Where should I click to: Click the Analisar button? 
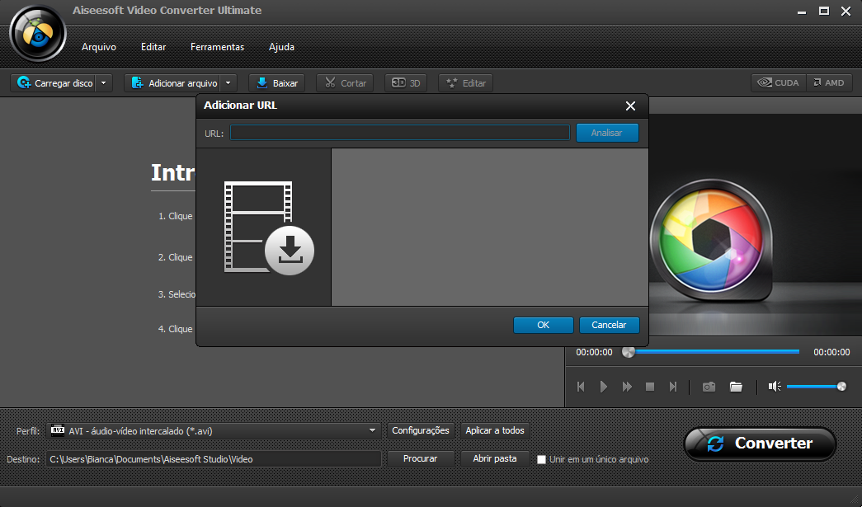[x=607, y=133]
